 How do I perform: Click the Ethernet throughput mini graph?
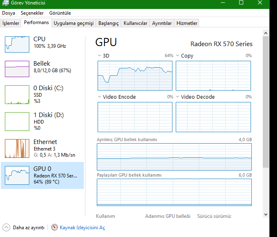17,148
